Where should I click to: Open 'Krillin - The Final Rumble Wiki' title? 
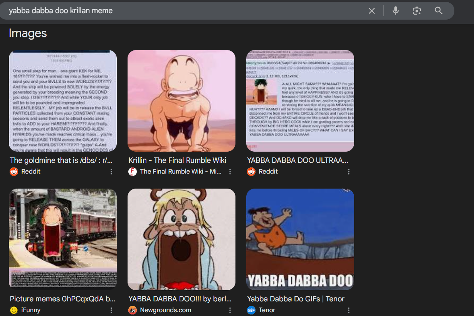click(x=177, y=160)
